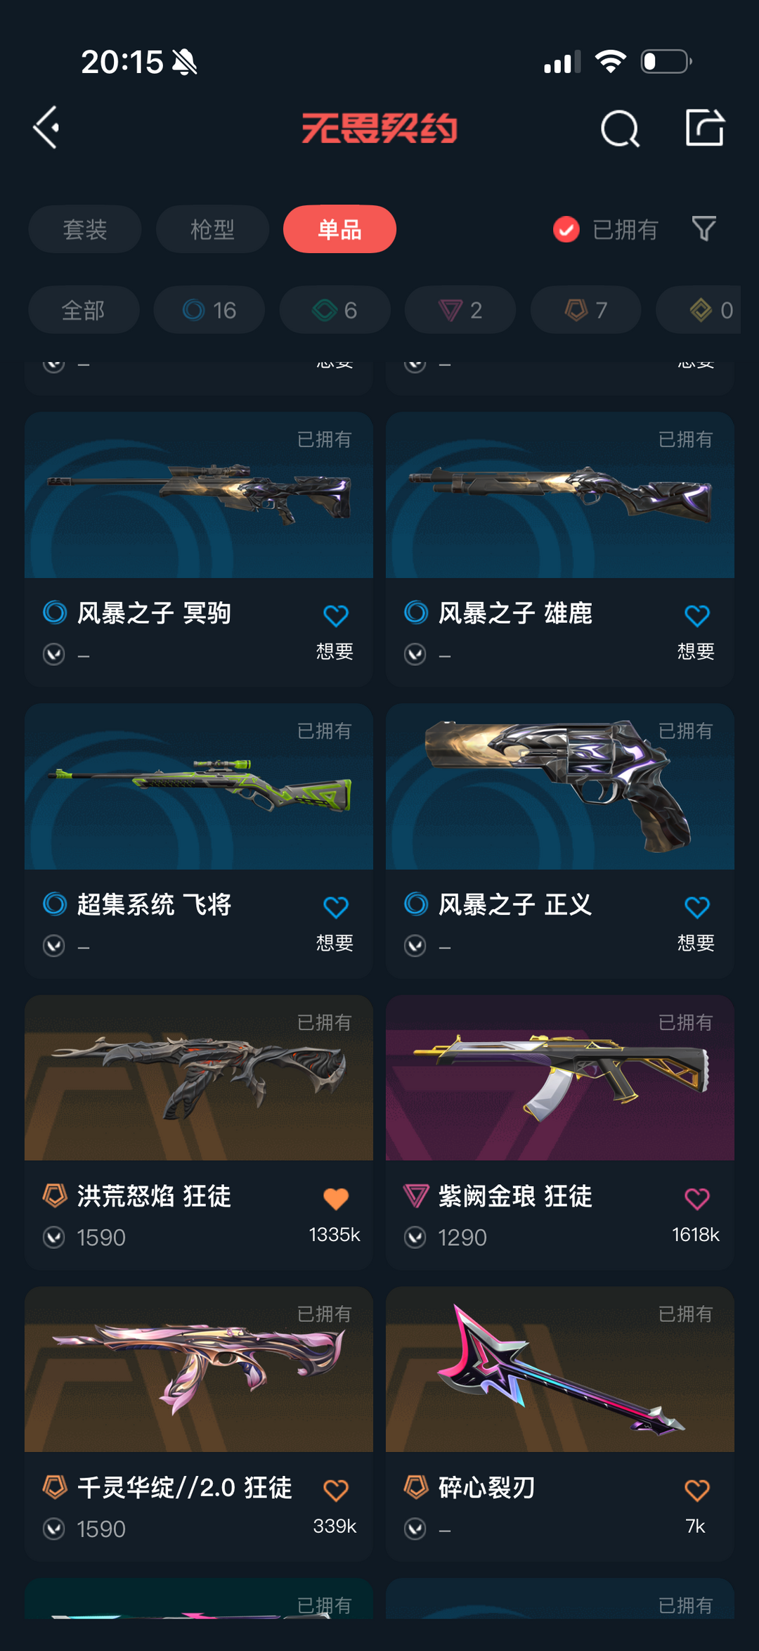Tap heart icon on 风暴之子 正义

tap(697, 907)
